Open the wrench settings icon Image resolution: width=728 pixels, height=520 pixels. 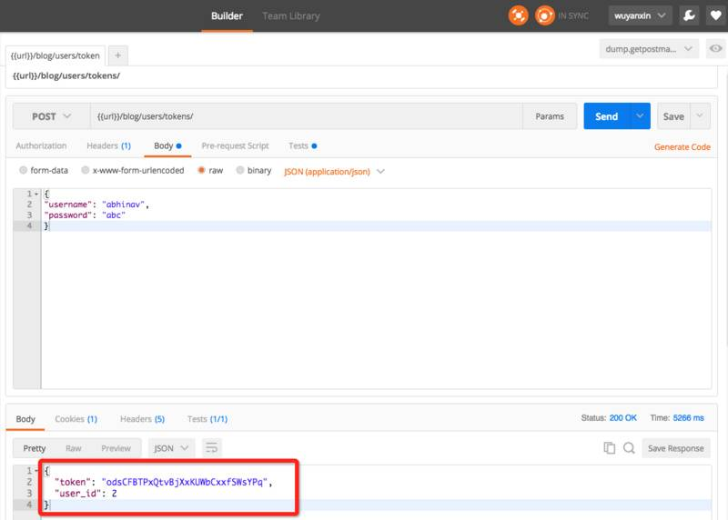689,15
